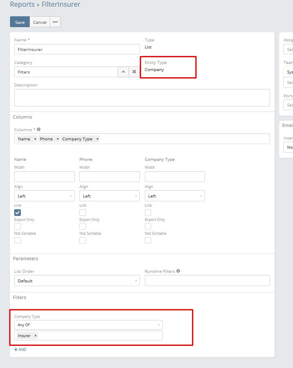Click the three-dots more actions button

click(x=55, y=22)
